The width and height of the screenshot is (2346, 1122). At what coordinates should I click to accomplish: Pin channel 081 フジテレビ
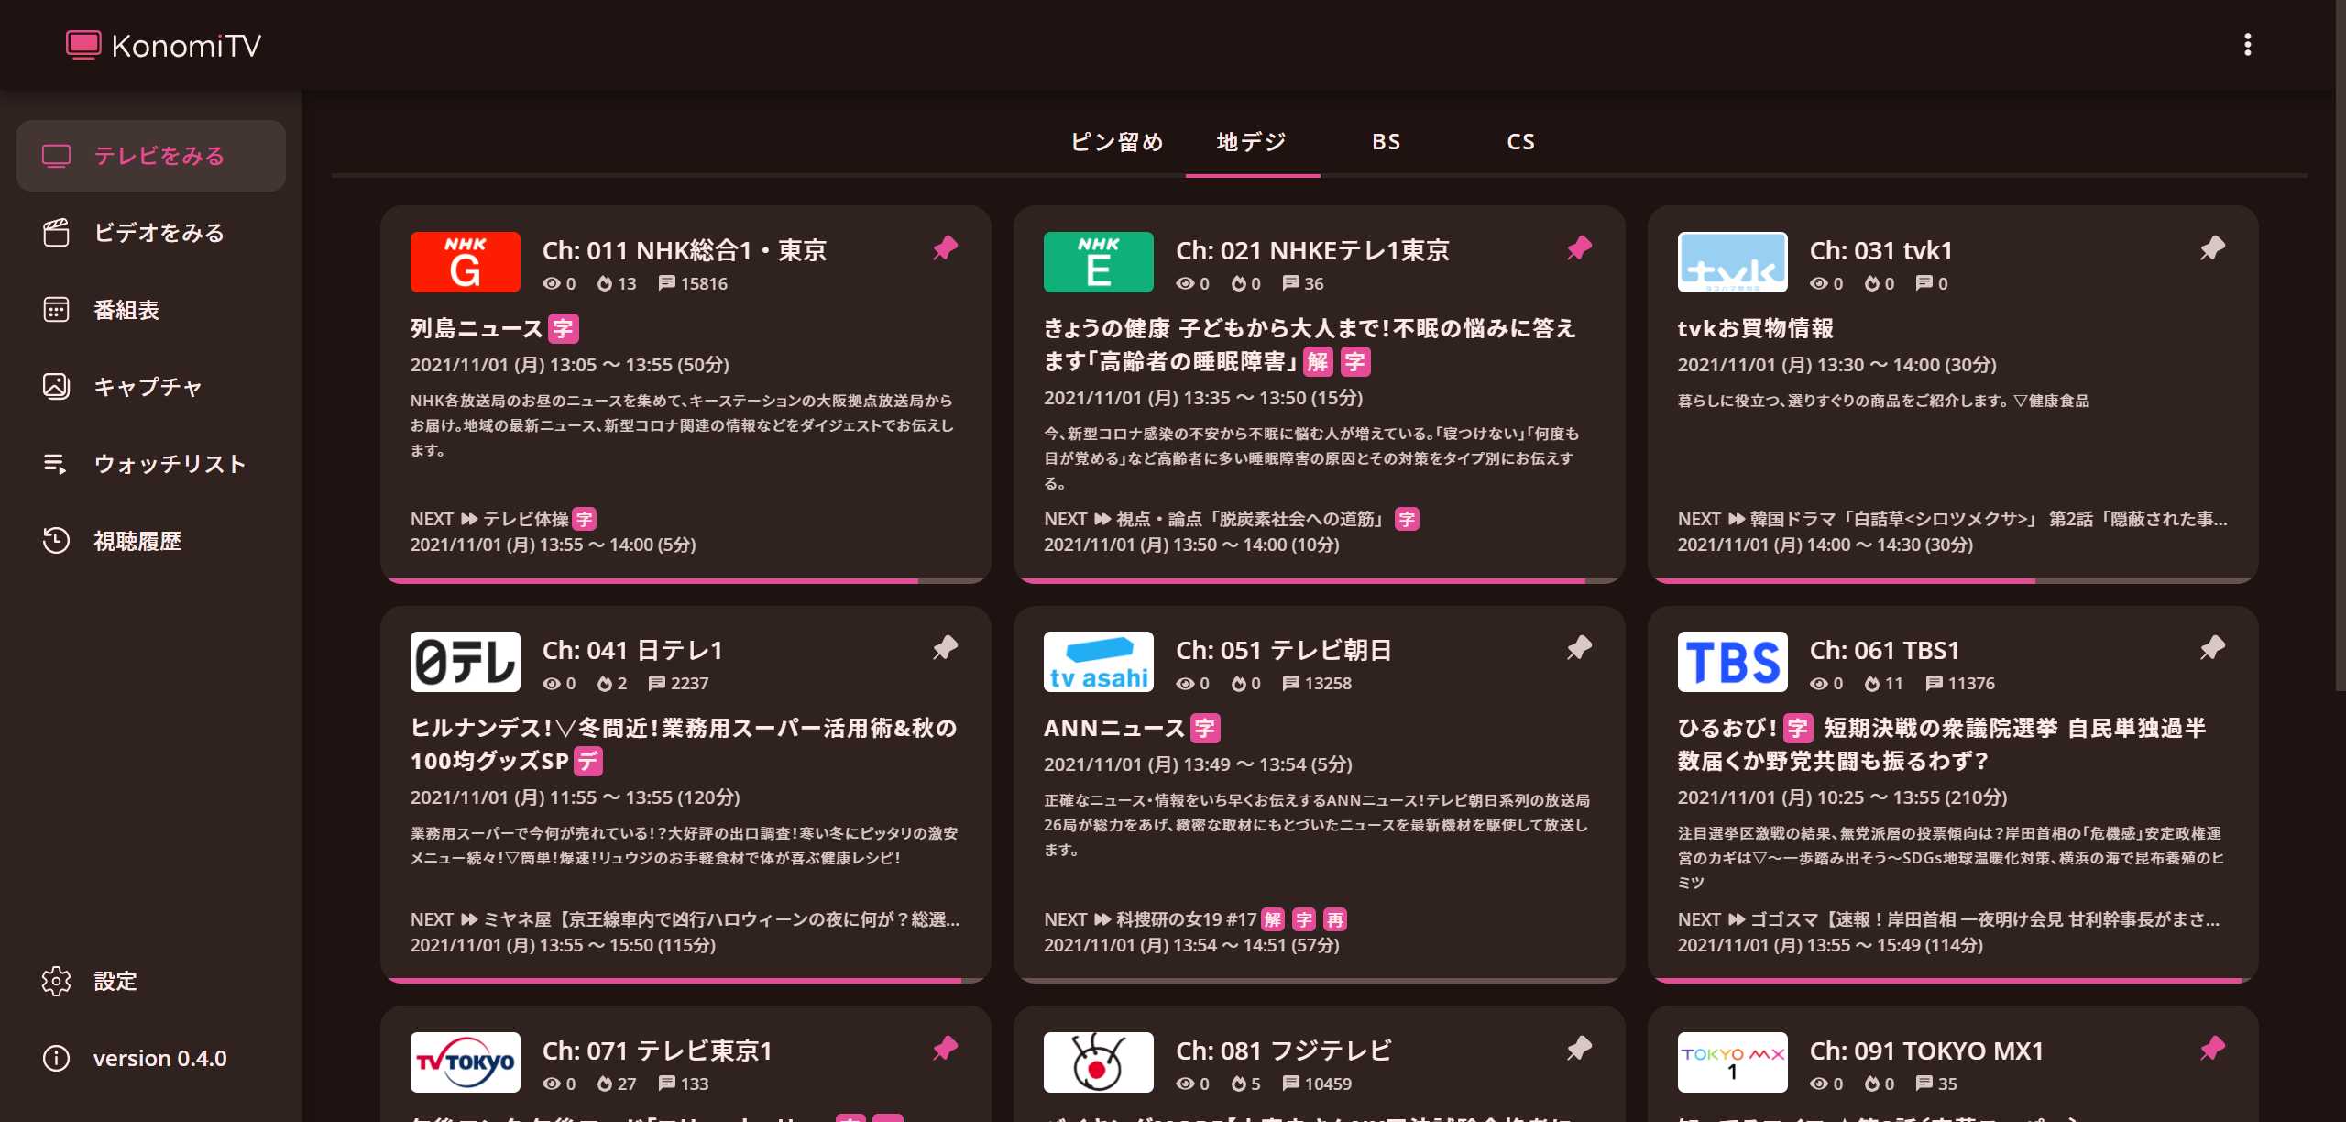[x=1579, y=1049]
